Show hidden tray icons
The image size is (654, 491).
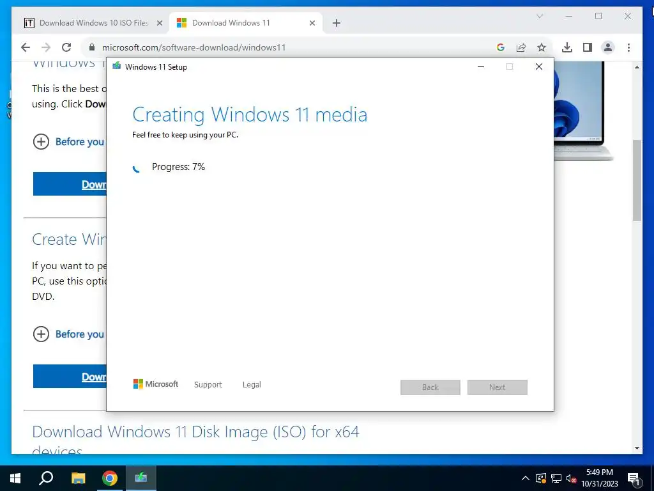(526, 478)
